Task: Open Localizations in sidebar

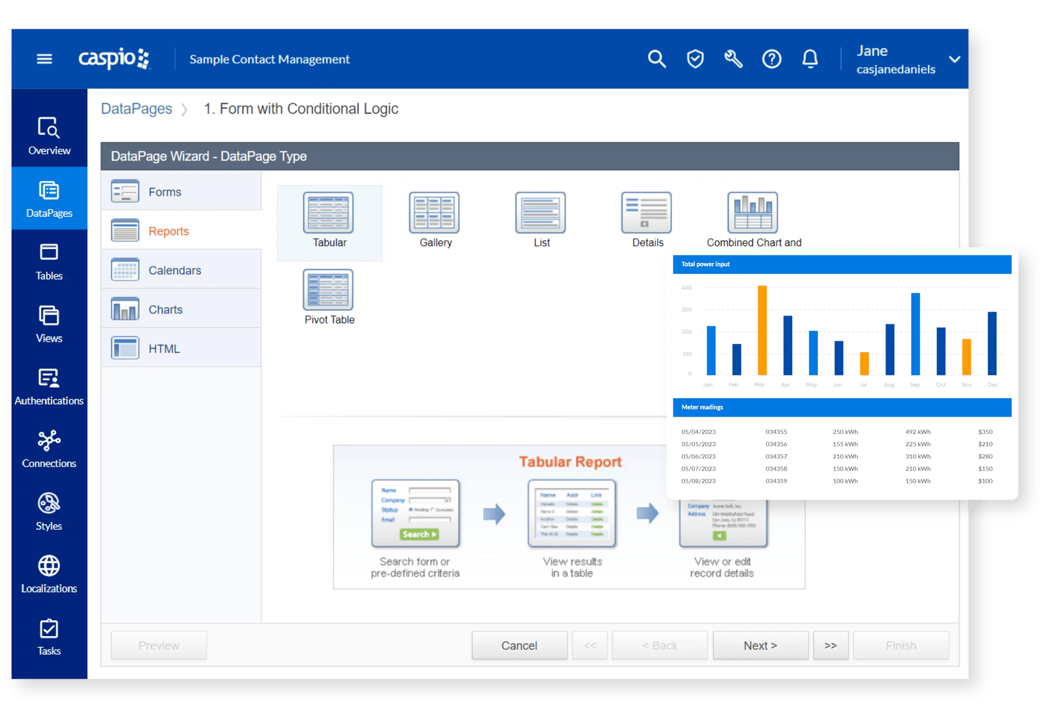Action: pyautogui.click(x=49, y=574)
